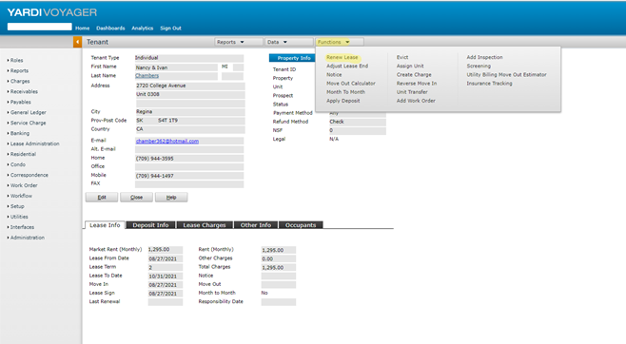Expand Receivables in side menu
Viewport: 626px width, 344px height.
point(23,91)
